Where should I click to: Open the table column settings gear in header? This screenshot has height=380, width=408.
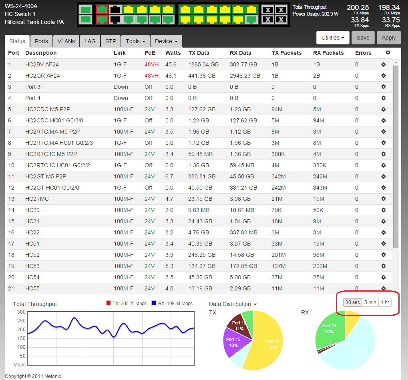tap(388, 52)
